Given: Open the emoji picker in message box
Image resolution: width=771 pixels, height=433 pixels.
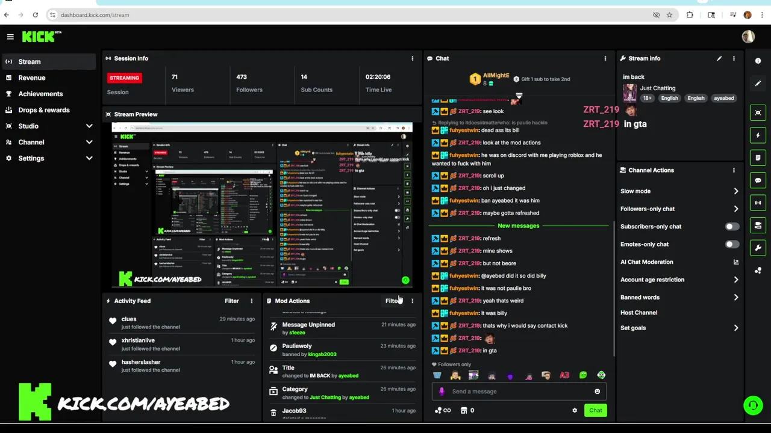Looking at the screenshot, I should click(597, 392).
